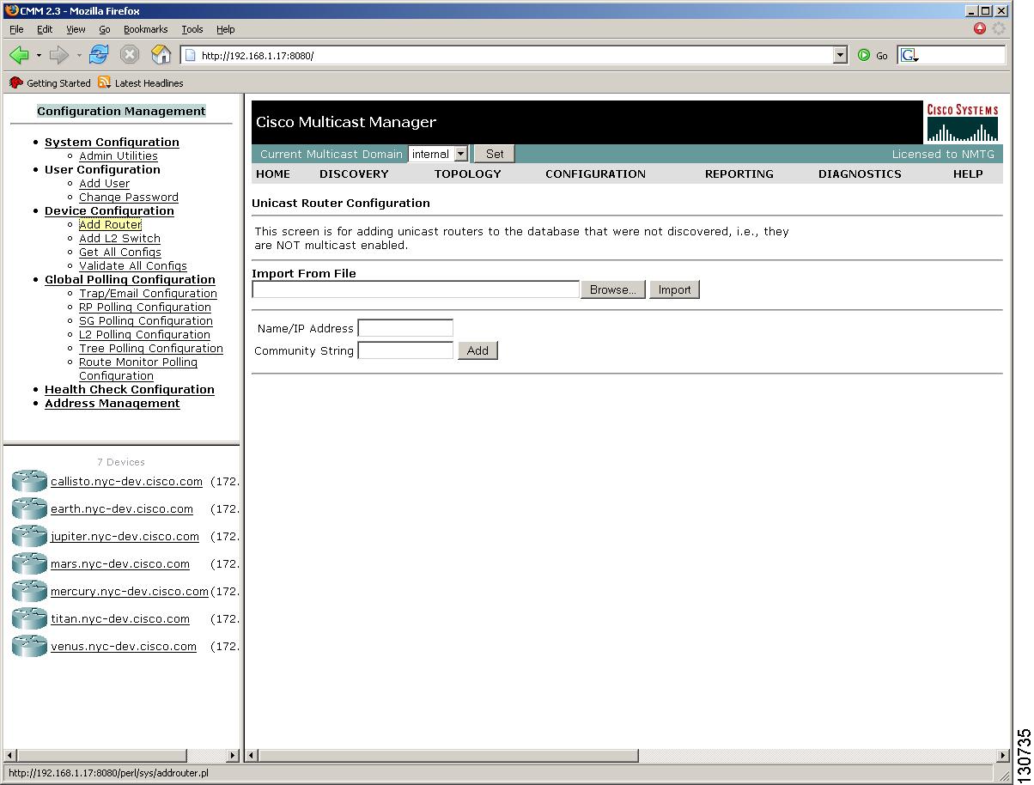The width and height of the screenshot is (1034, 785).
Task: Click the Browse button for file import
Action: pyautogui.click(x=612, y=289)
